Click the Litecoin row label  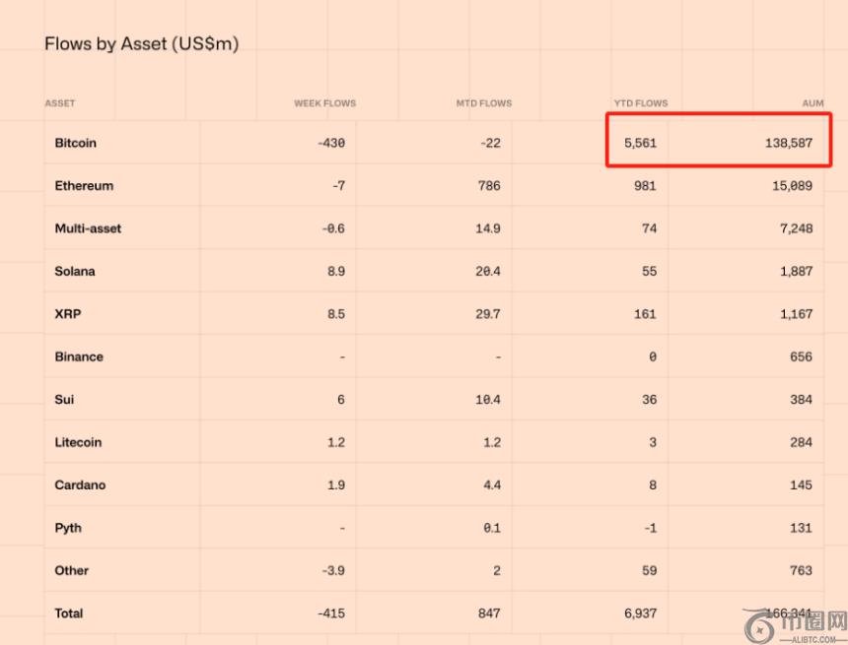[x=78, y=442]
